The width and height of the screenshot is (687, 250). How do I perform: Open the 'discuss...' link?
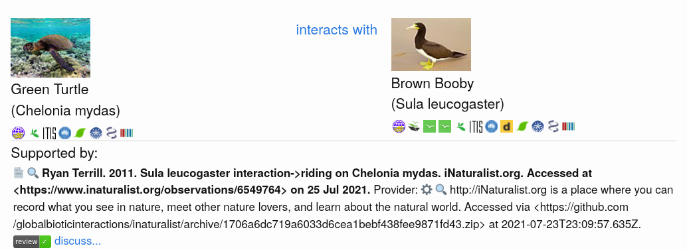coord(78,241)
